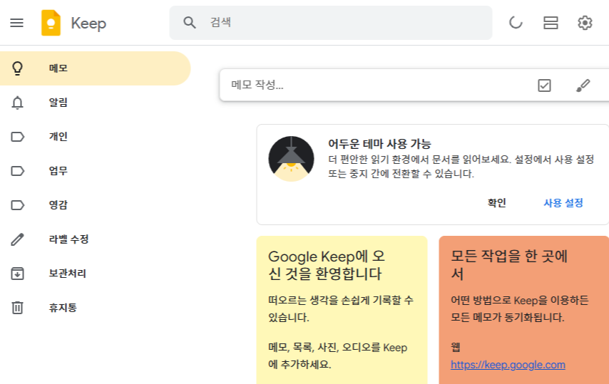Open the yellow Google Keep welcome note
The width and height of the screenshot is (609, 384).
(342, 310)
